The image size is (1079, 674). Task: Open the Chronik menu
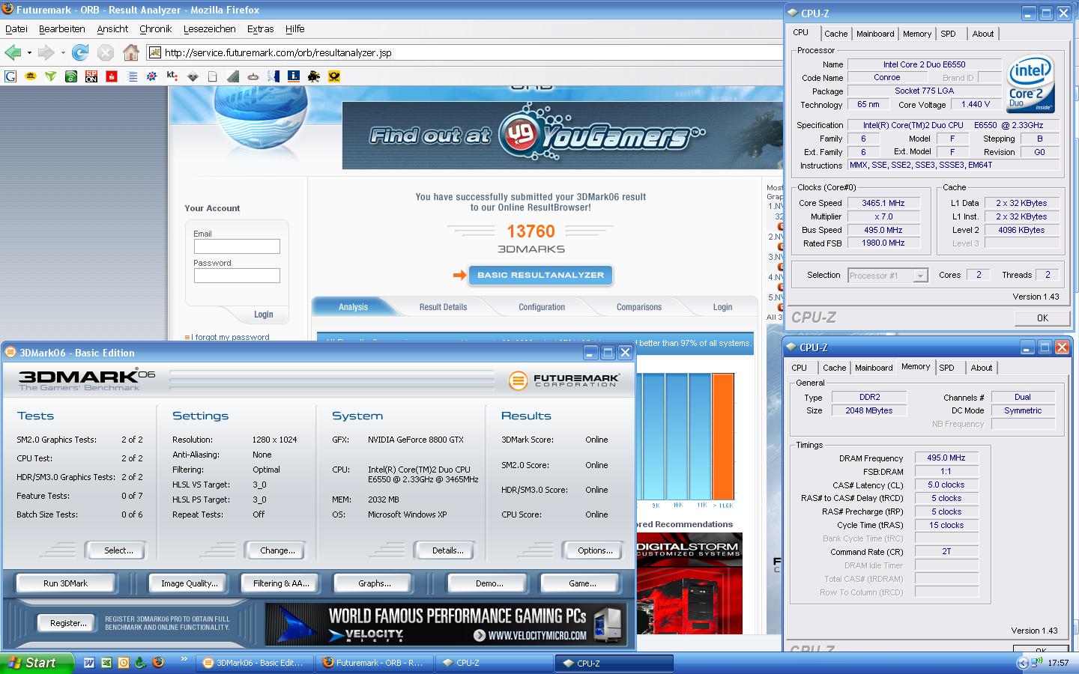coord(155,28)
